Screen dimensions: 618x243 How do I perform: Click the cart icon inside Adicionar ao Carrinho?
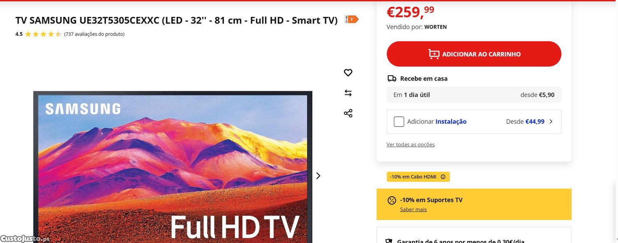[434, 54]
